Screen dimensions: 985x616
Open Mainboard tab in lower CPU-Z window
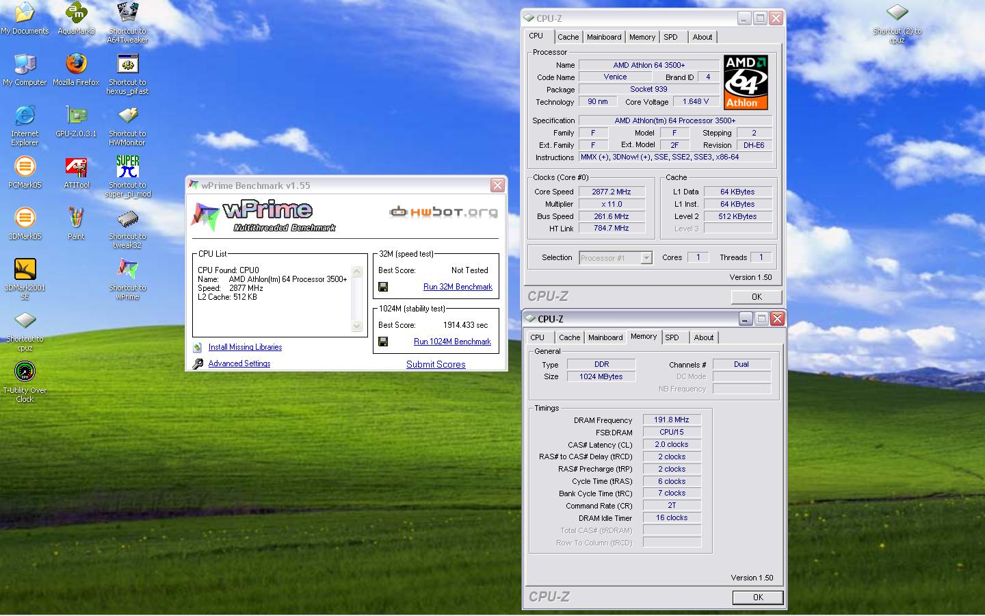point(605,337)
